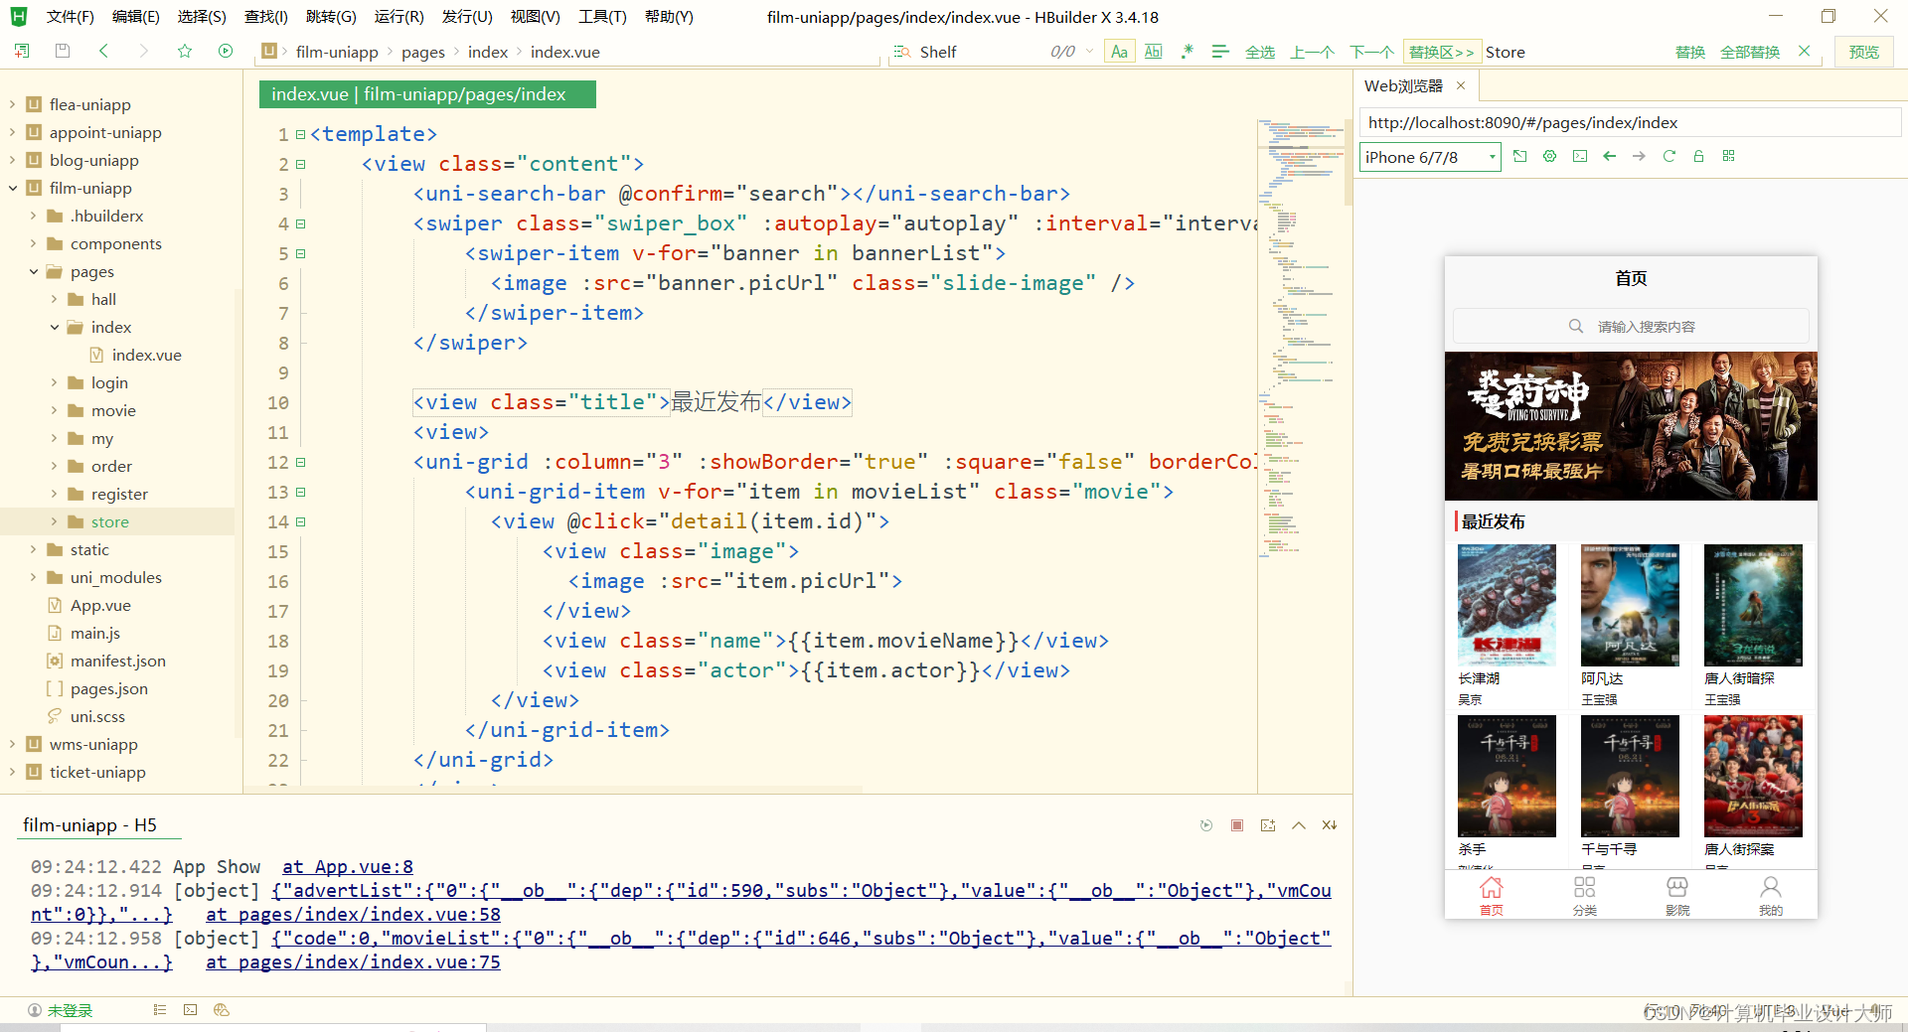
Task: Clear console using the X-arrow icon
Action: pos(1330,825)
